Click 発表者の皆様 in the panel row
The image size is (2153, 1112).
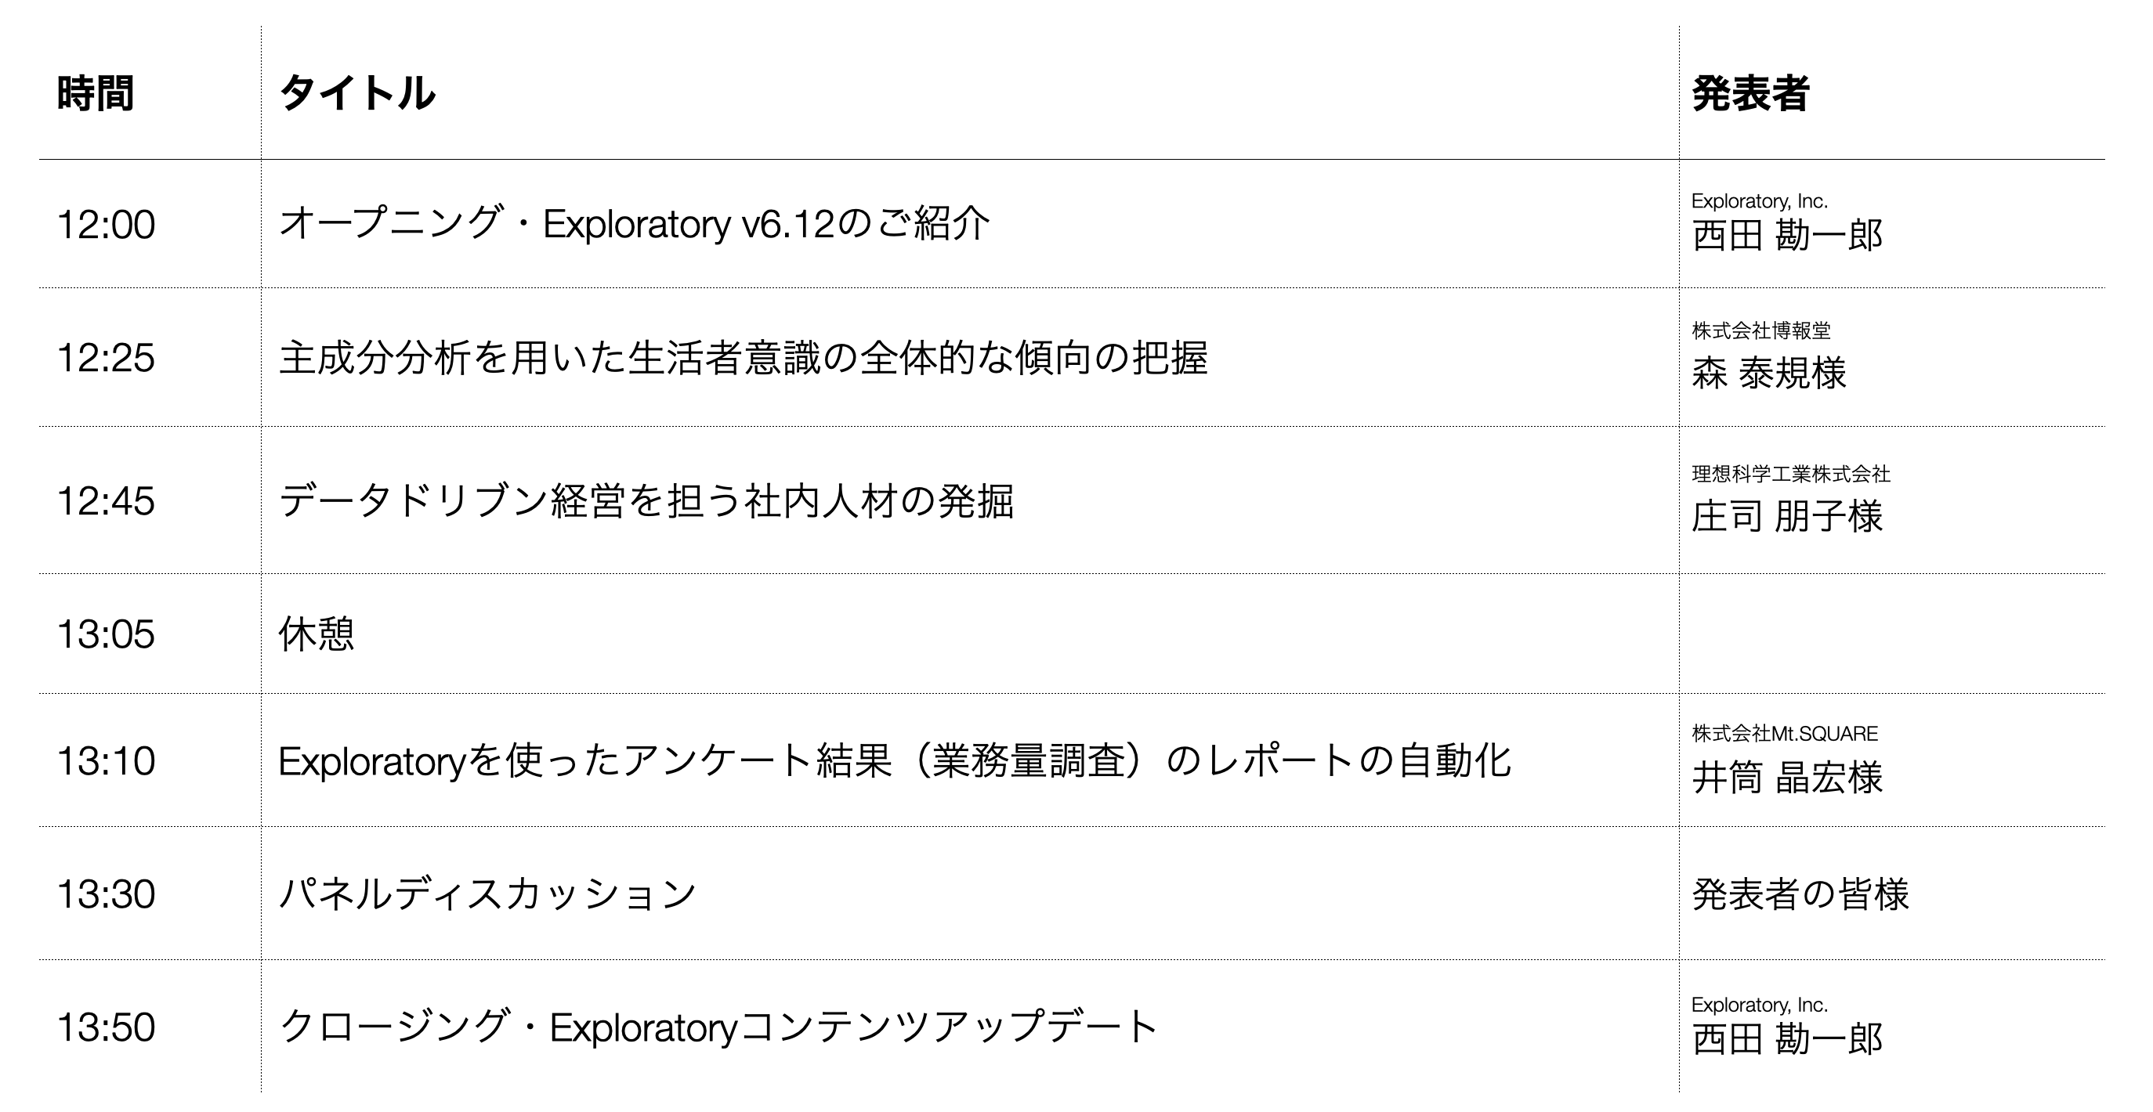[1800, 895]
